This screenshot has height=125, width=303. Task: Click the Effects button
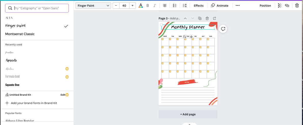click(x=199, y=6)
